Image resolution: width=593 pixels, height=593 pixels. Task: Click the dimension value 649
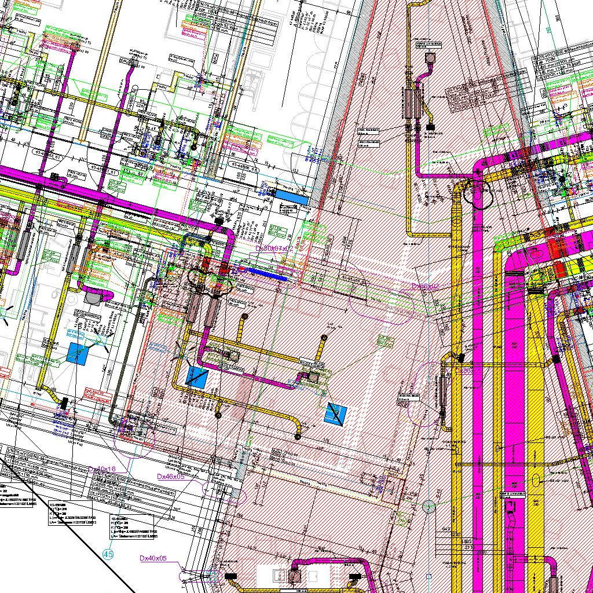coord(446,529)
